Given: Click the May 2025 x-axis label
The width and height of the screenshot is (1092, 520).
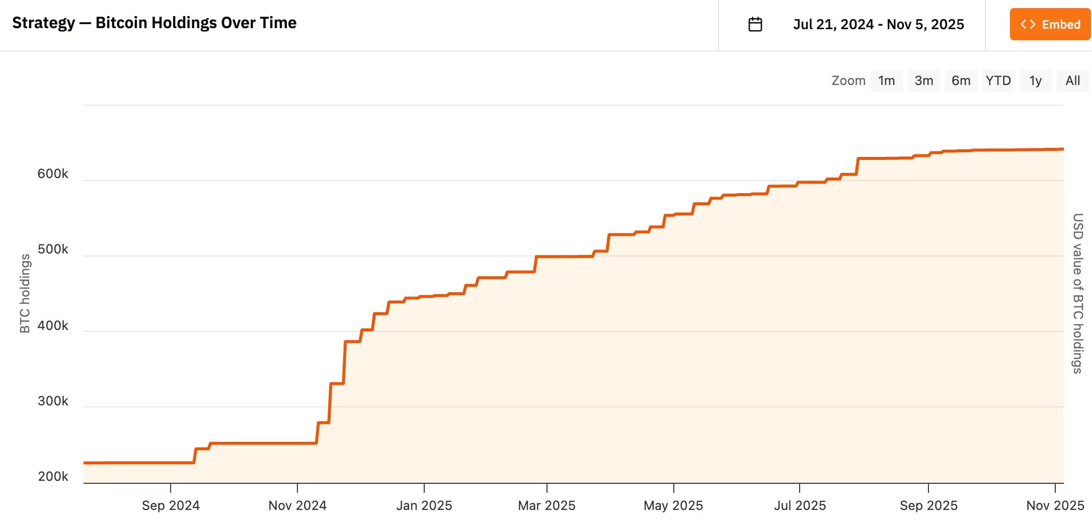Looking at the screenshot, I should [x=673, y=505].
